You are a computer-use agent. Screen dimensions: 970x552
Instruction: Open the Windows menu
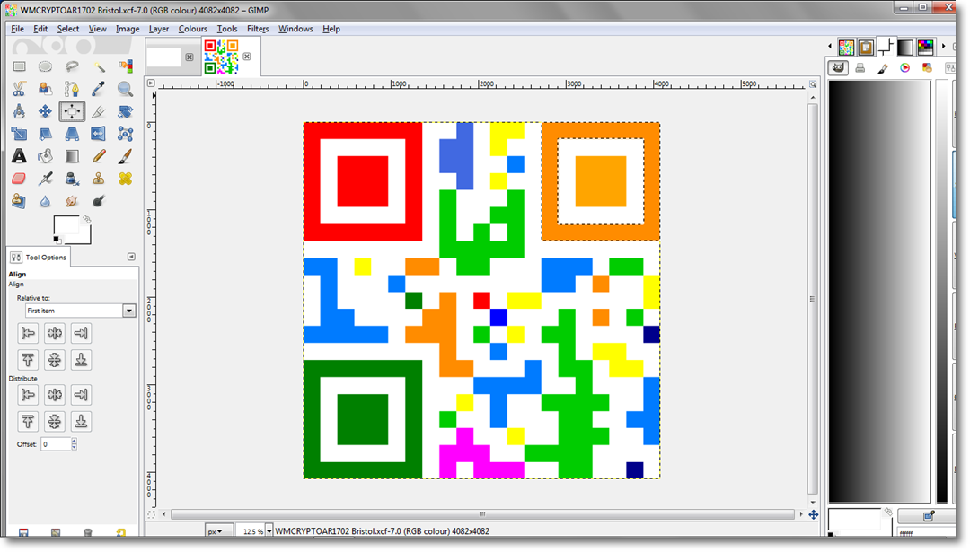coord(295,29)
